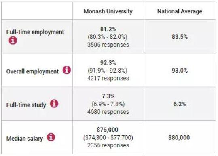Select the 7.3% full-time study figure

pyautogui.click(x=108, y=96)
